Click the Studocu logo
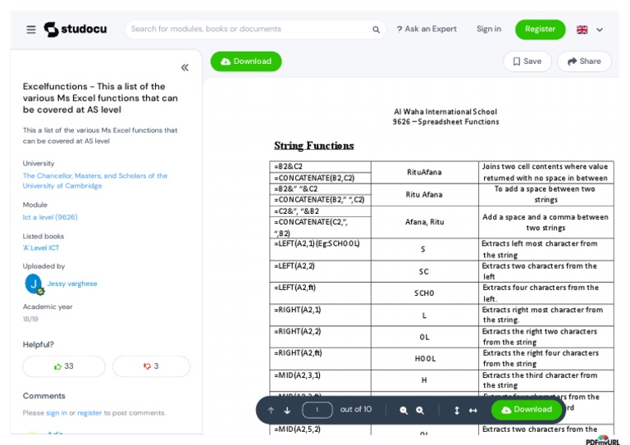The height and width of the screenshot is (445, 630). point(75,30)
